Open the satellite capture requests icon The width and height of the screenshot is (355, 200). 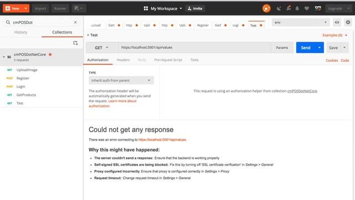pos(278,8)
